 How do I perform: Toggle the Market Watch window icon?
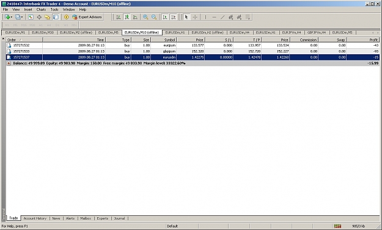(x=31, y=17)
